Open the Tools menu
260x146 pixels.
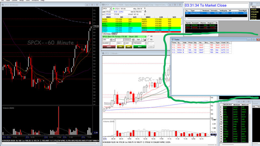[x=28, y=1]
